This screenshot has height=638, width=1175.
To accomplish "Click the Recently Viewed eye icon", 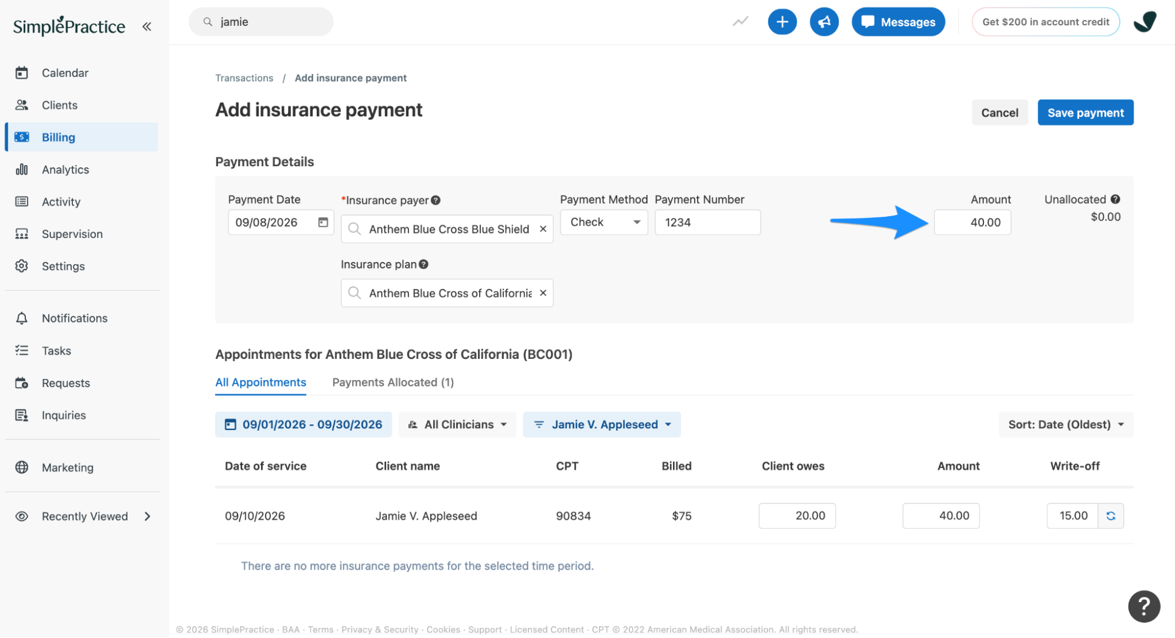I will (x=22, y=516).
